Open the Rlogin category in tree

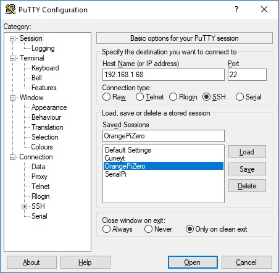click(x=41, y=196)
